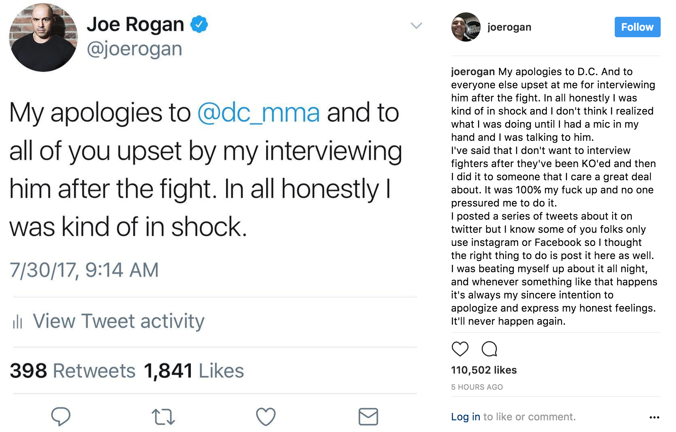
Task: Send tweet via direct message envelope icon
Action: click(368, 416)
